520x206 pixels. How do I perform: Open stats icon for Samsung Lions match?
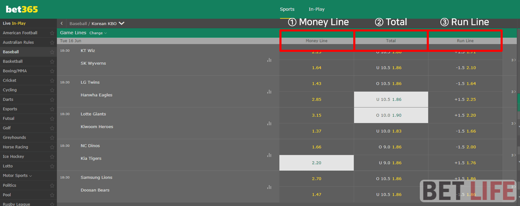coord(269,187)
